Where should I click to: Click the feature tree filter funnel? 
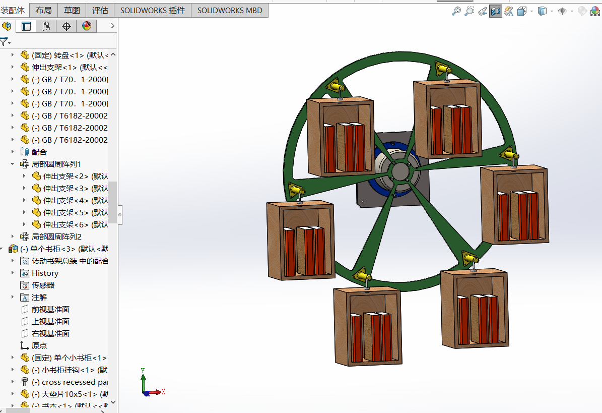4,41
